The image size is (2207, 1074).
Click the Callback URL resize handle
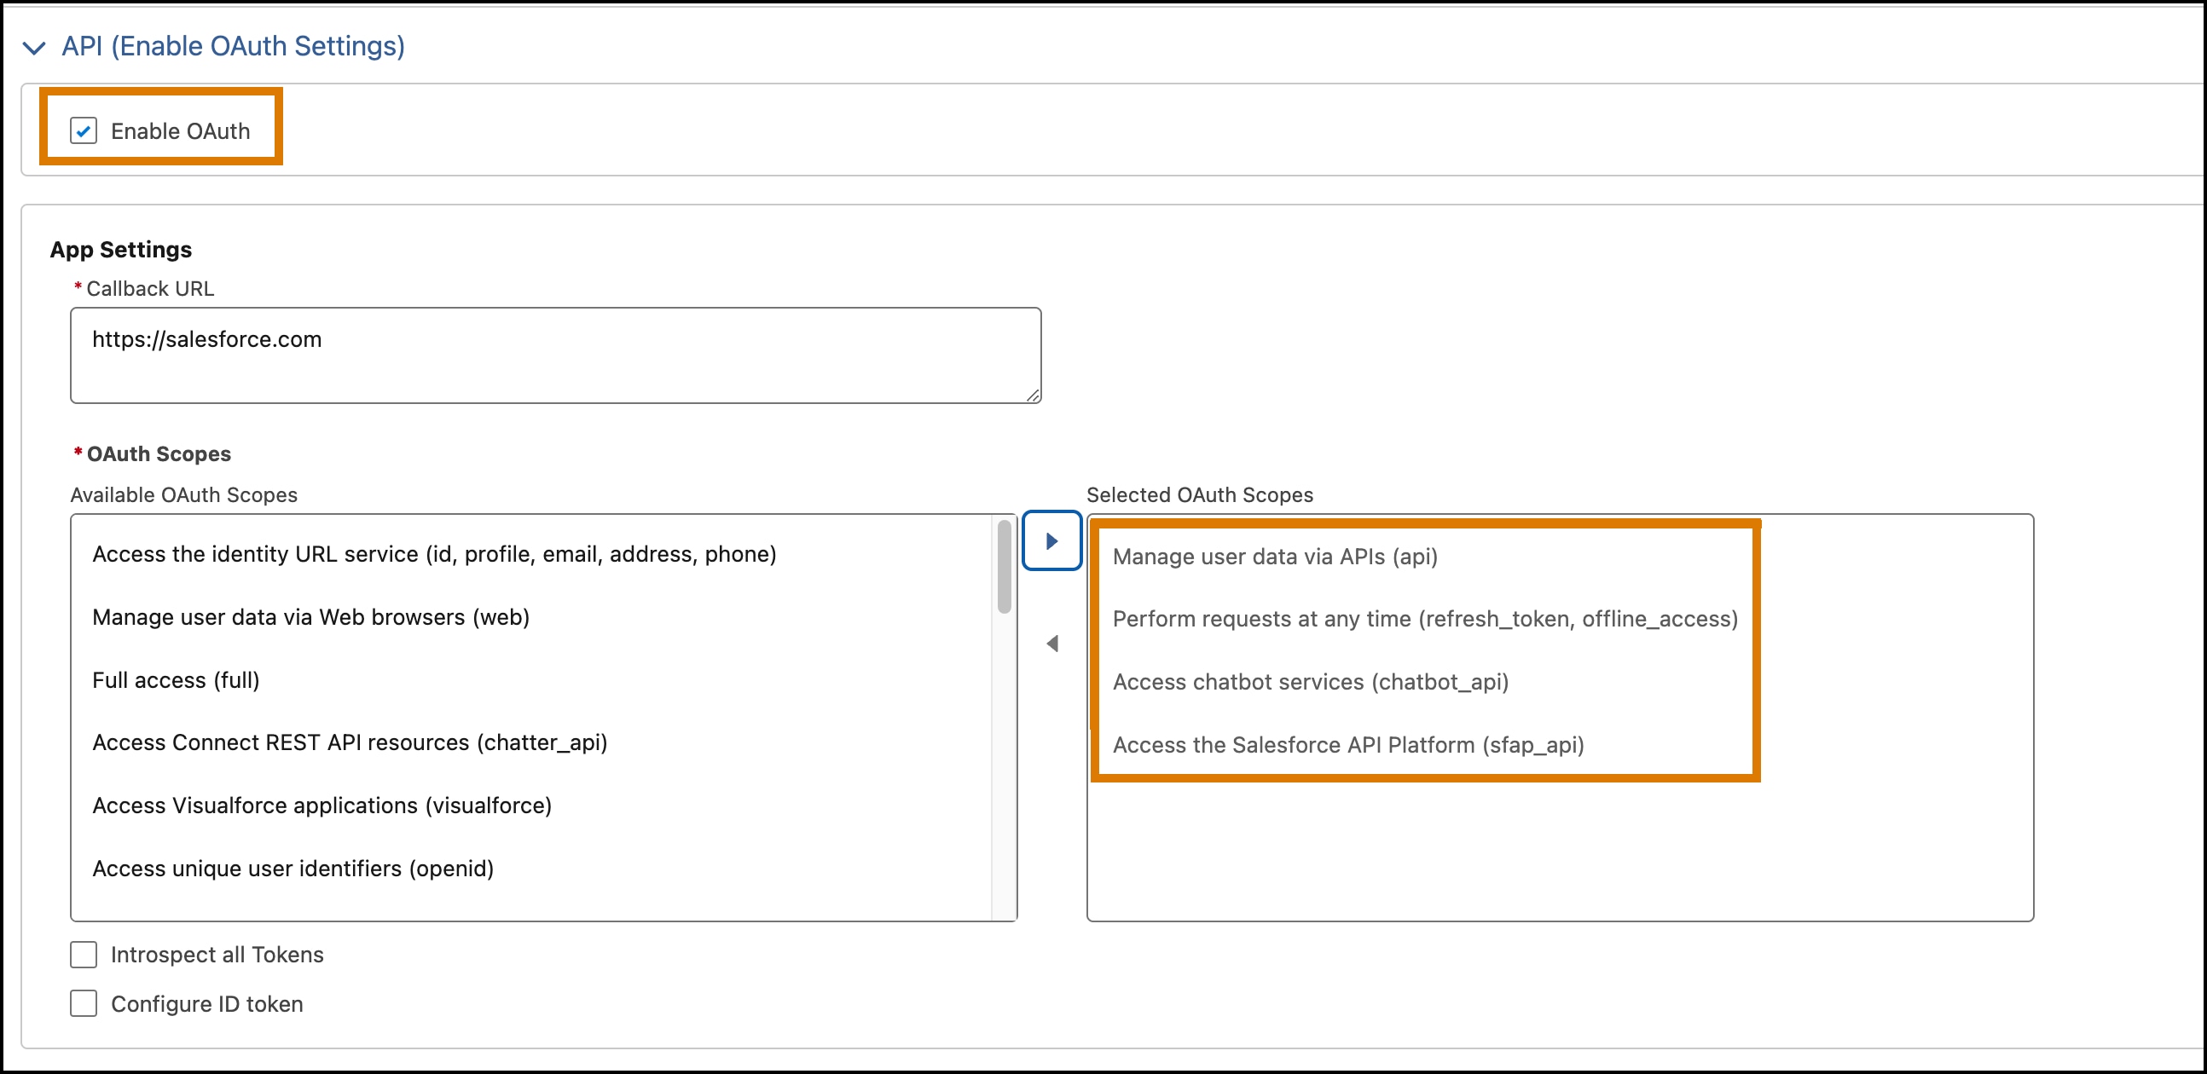coord(1034,396)
